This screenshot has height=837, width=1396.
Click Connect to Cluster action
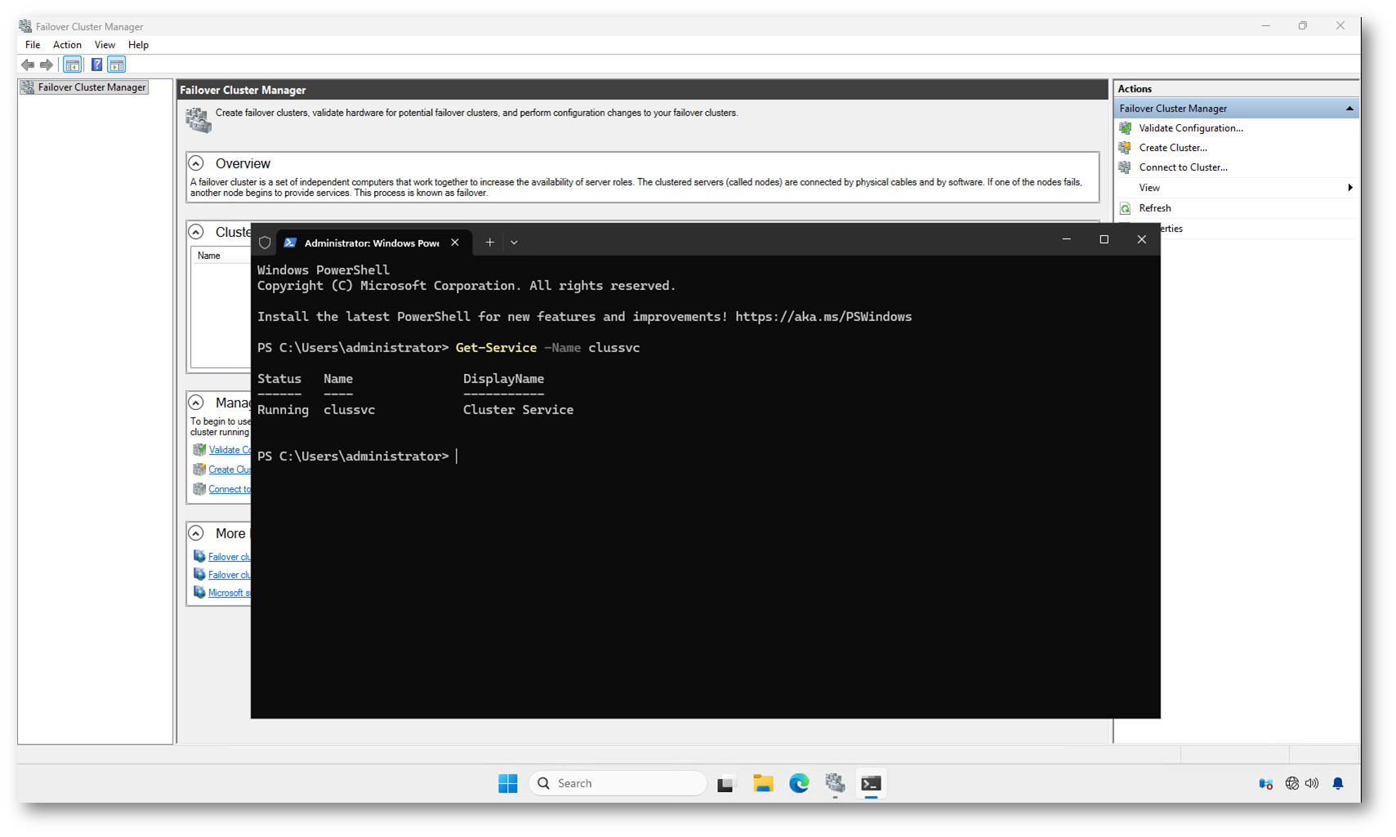(1183, 167)
